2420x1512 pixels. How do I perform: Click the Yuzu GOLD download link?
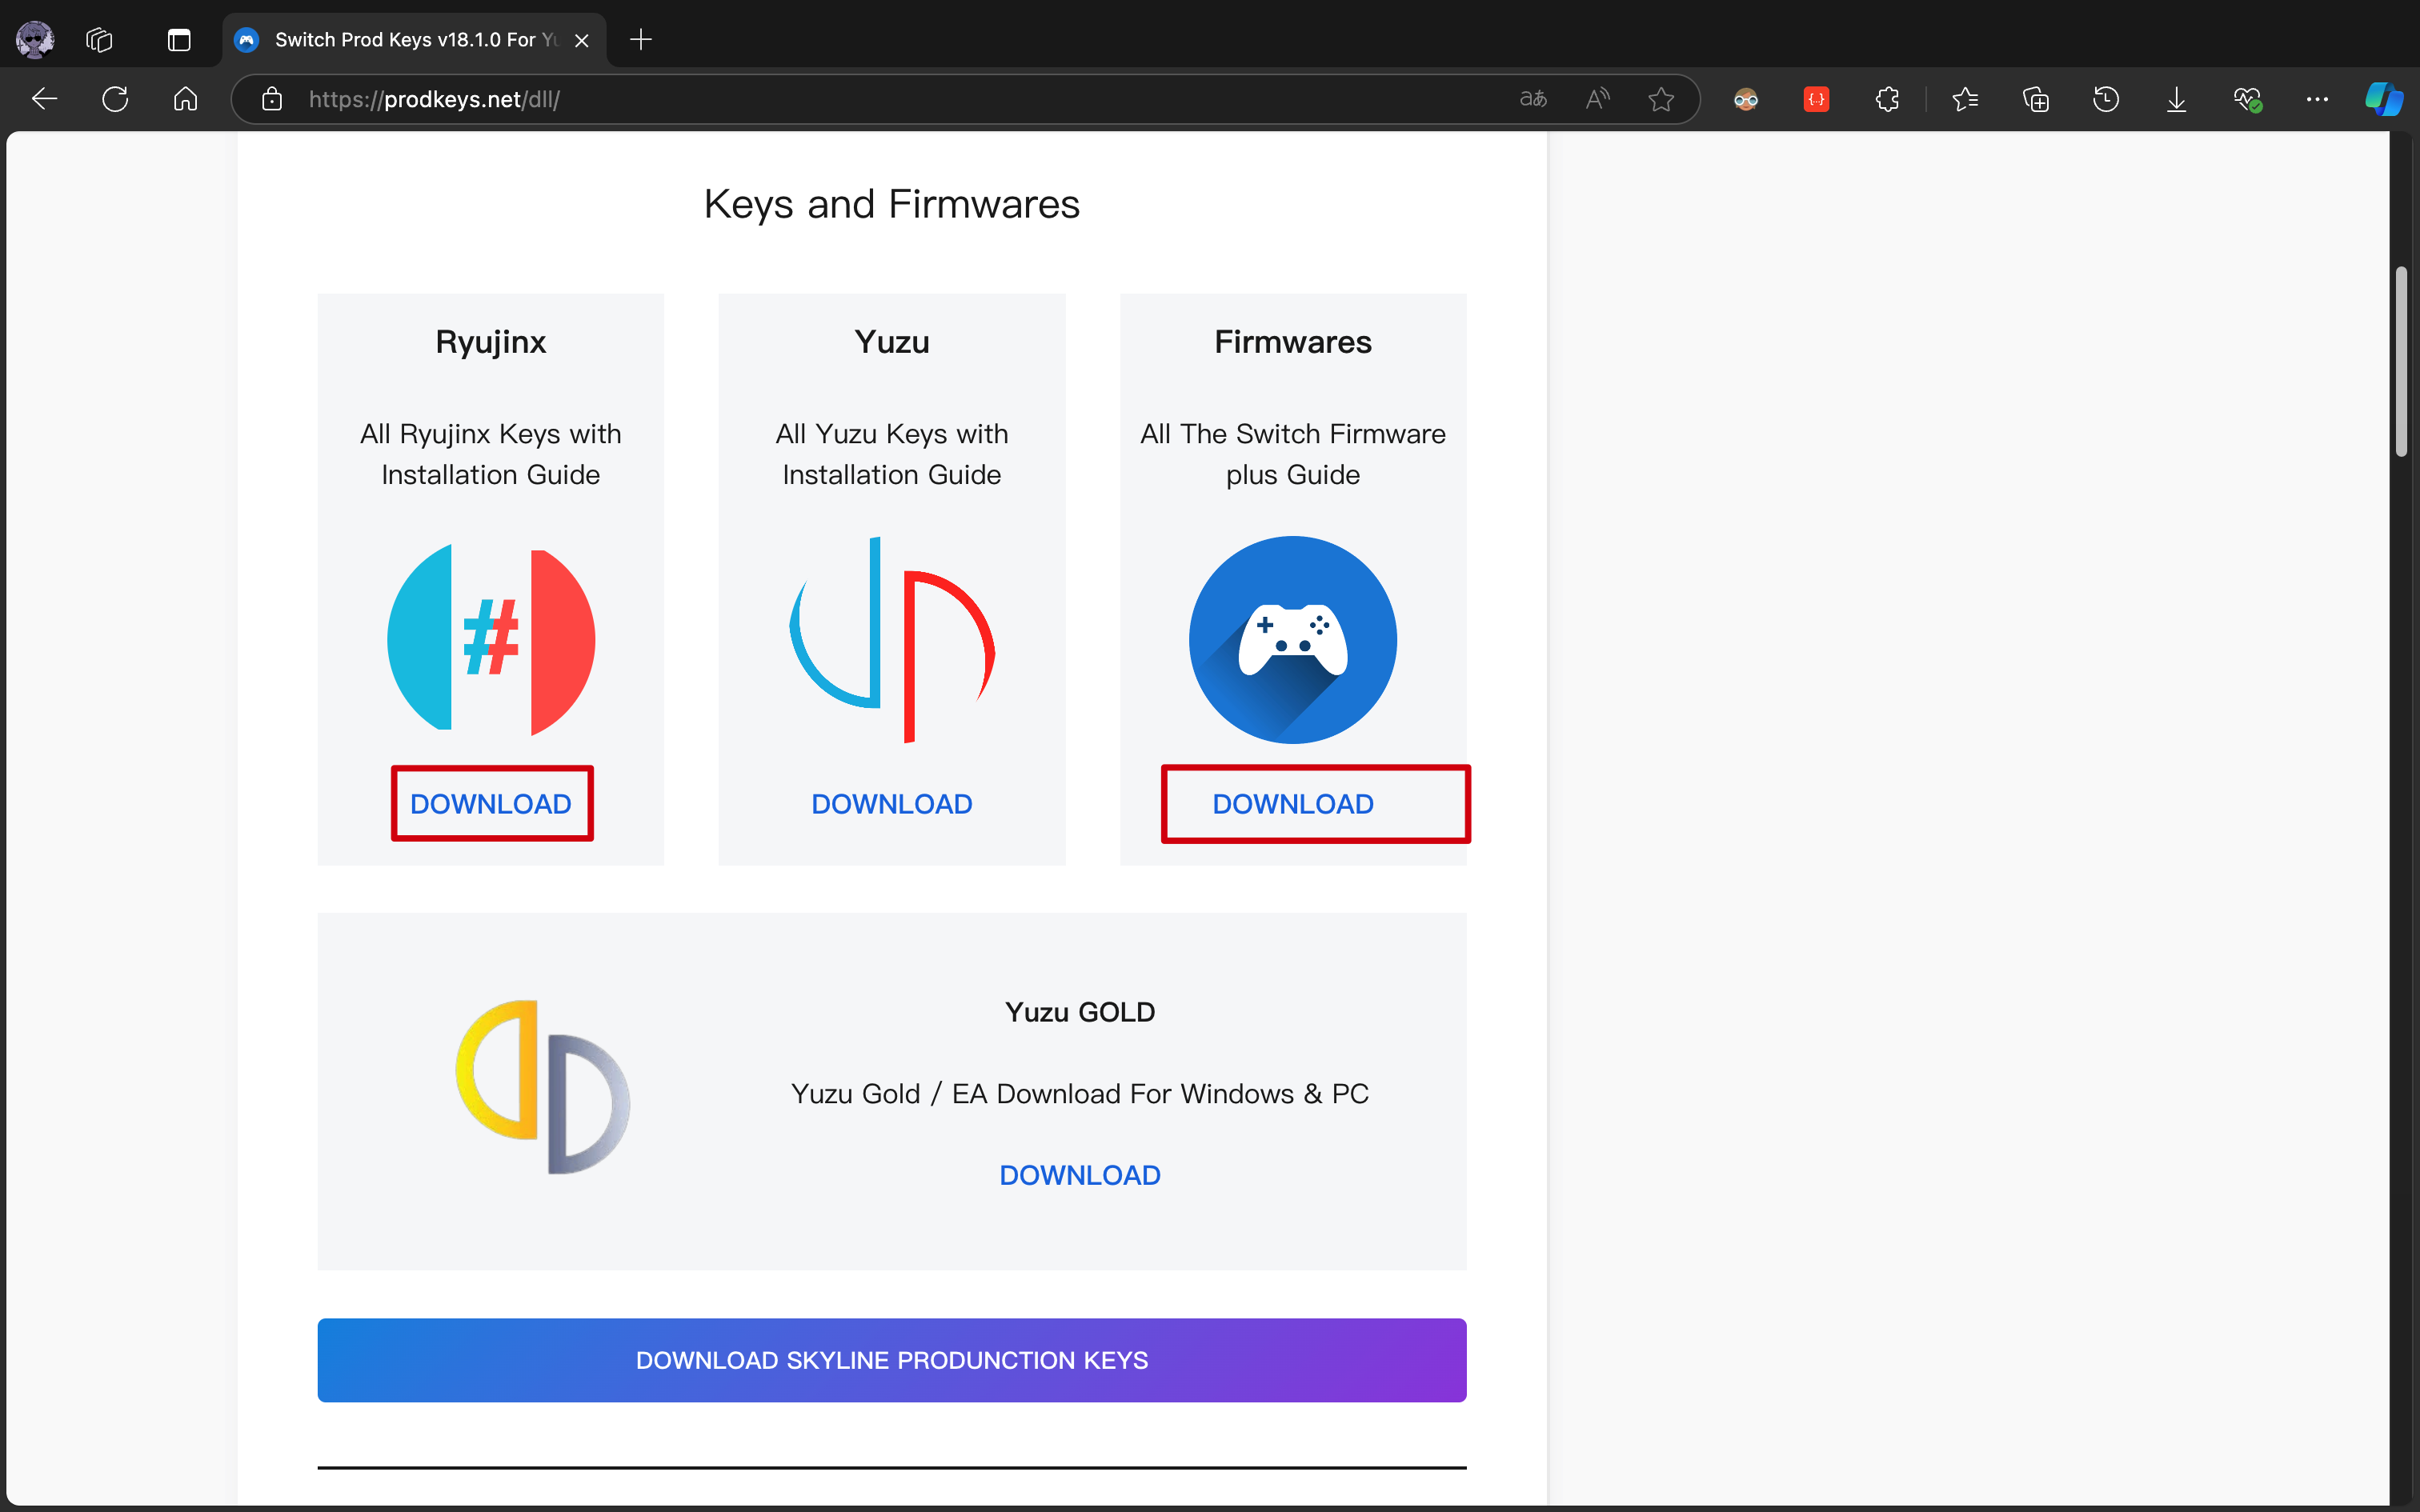1079,1175
